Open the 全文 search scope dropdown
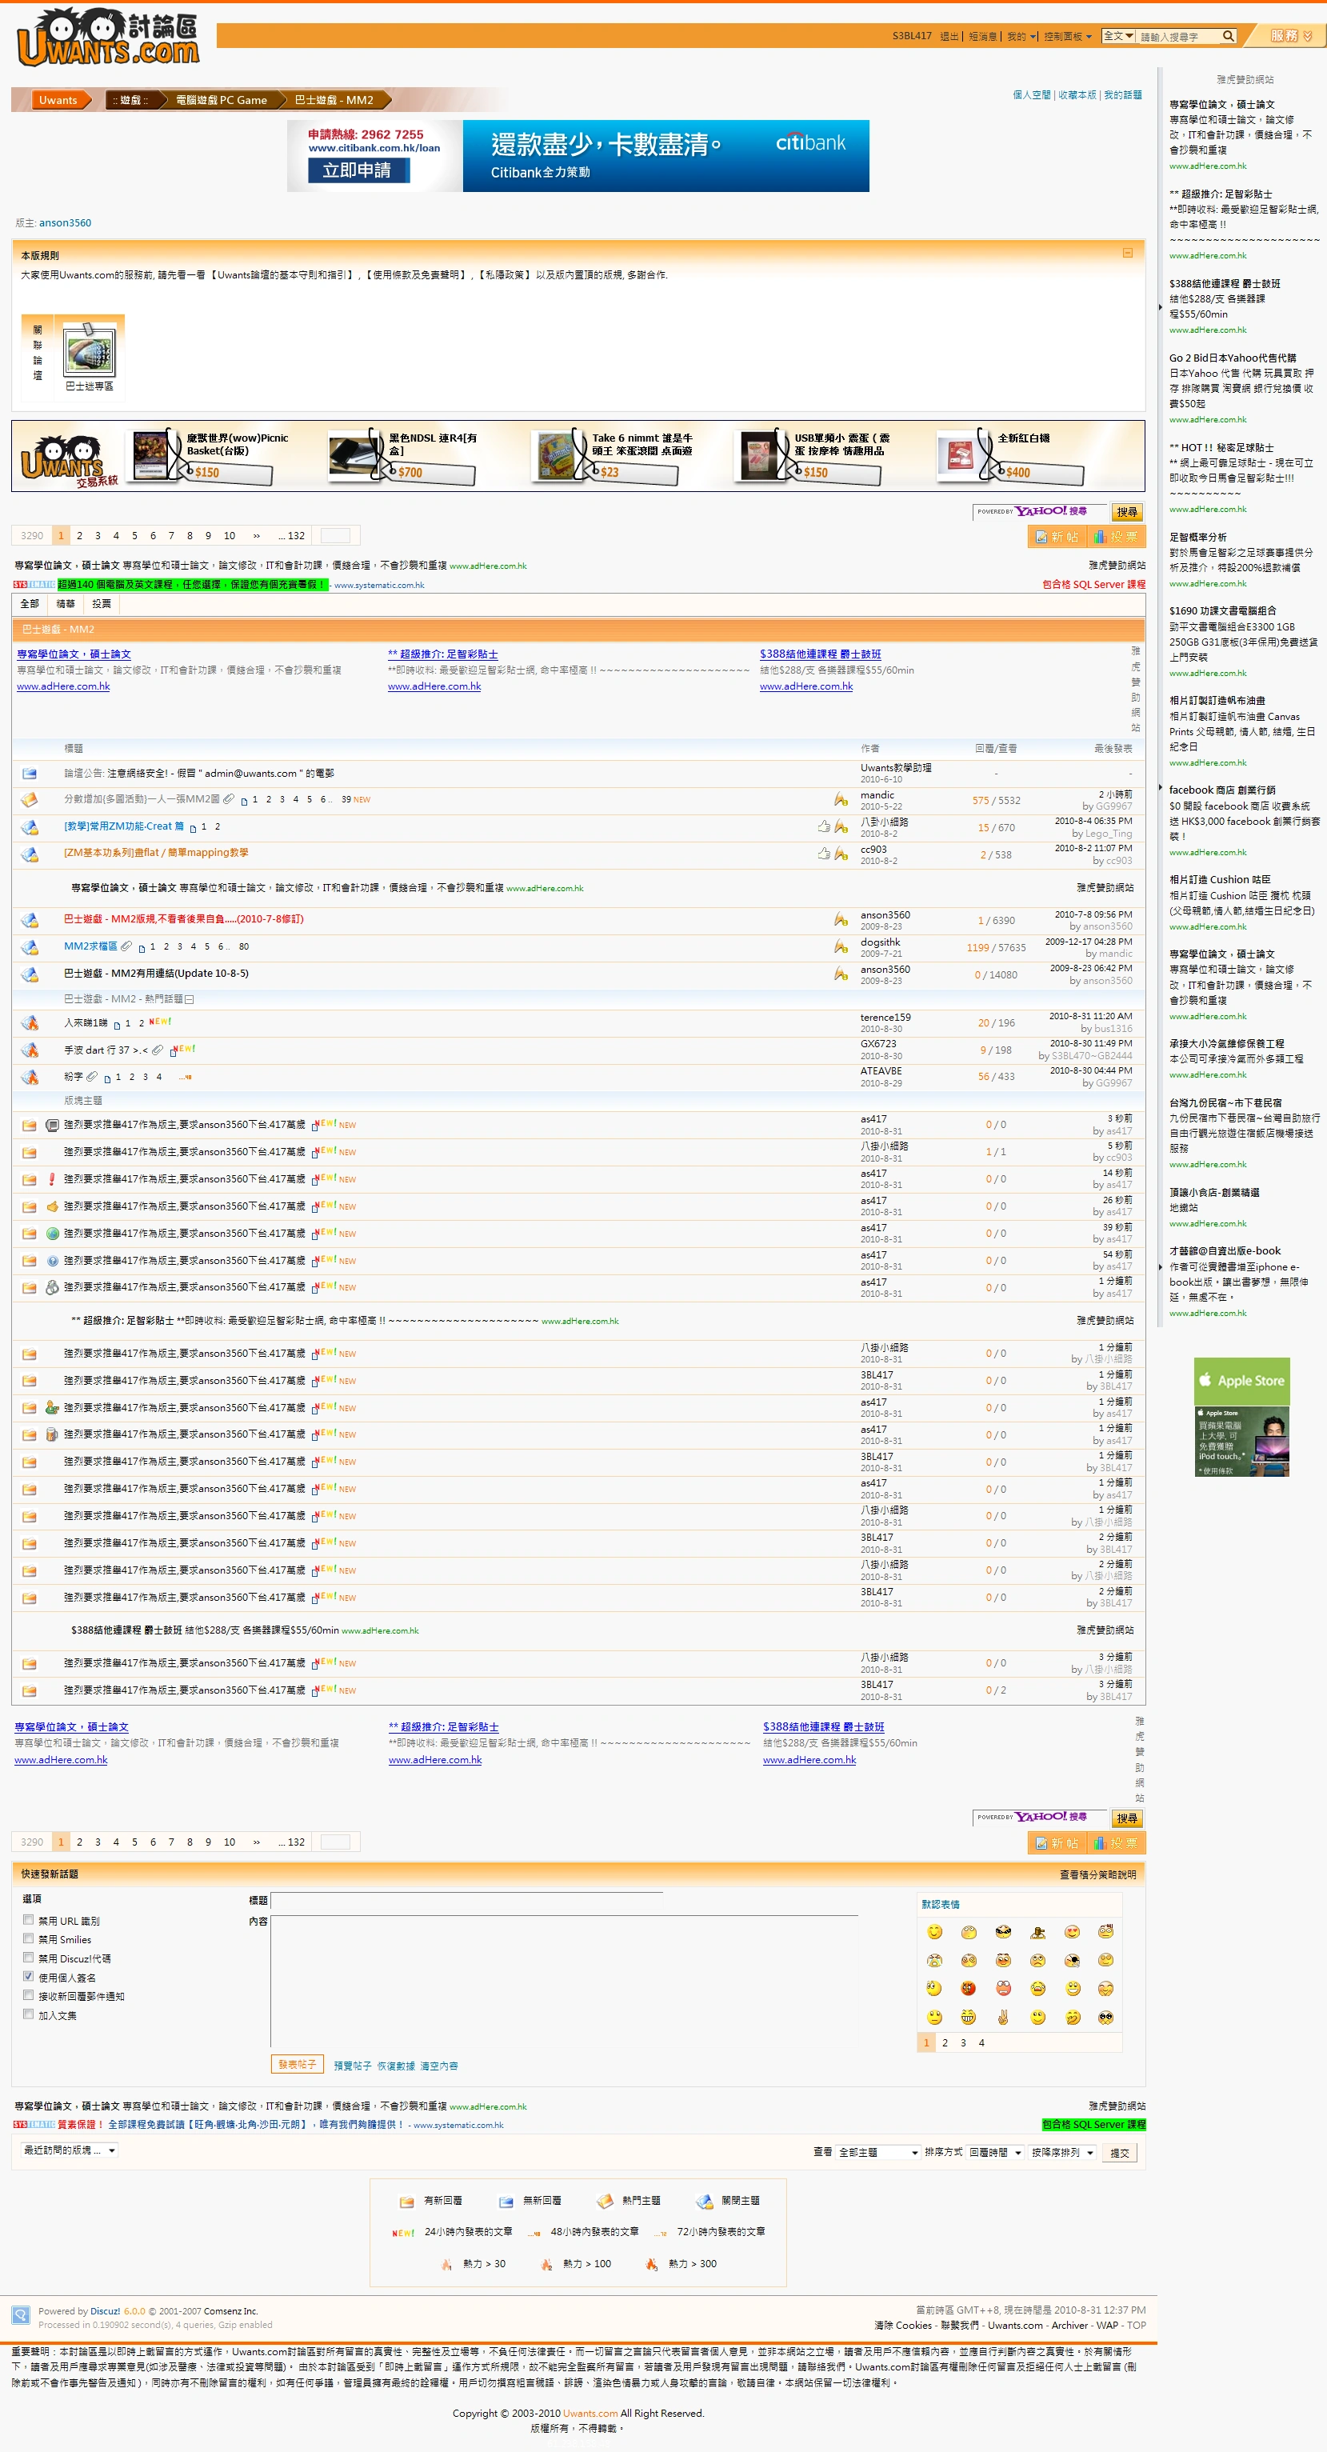 [1117, 36]
